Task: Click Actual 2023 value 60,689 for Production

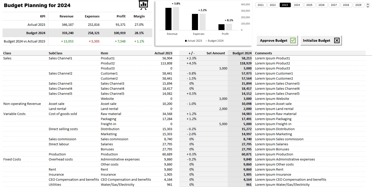Action: (x=167, y=154)
